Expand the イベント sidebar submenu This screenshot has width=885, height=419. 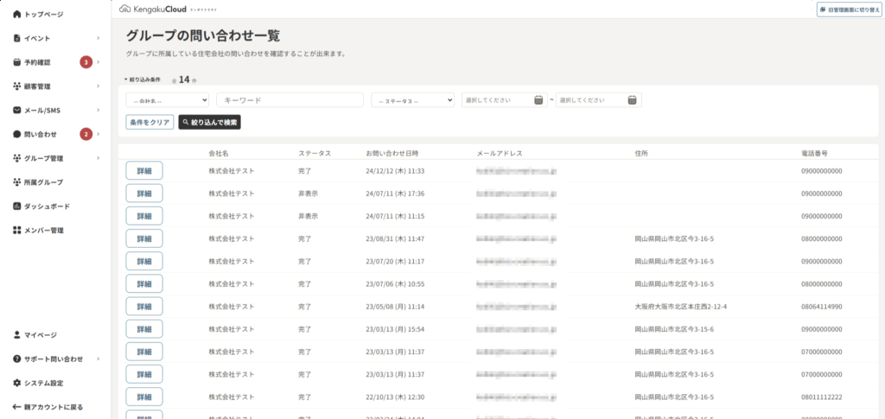tap(98, 39)
